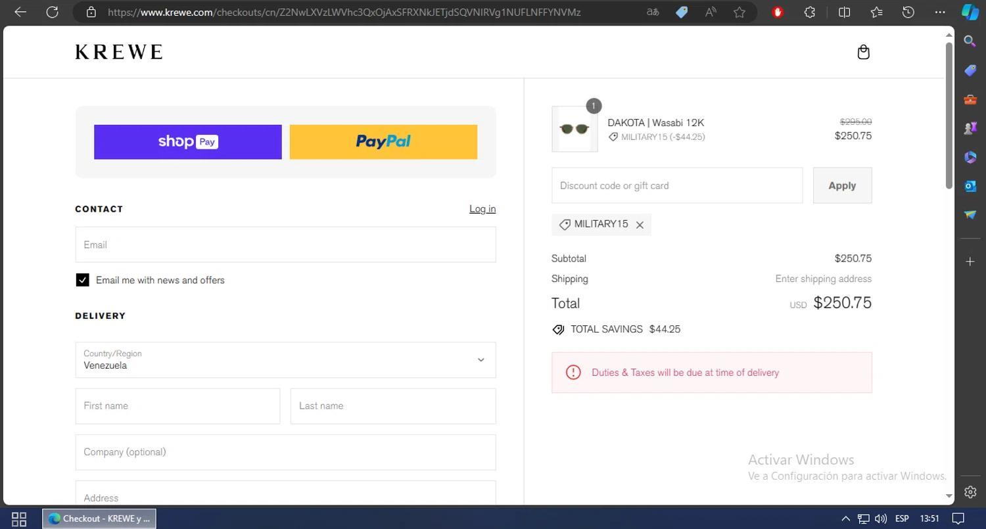Select the browser address bar URL
The height and width of the screenshot is (529, 986).
(344, 12)
